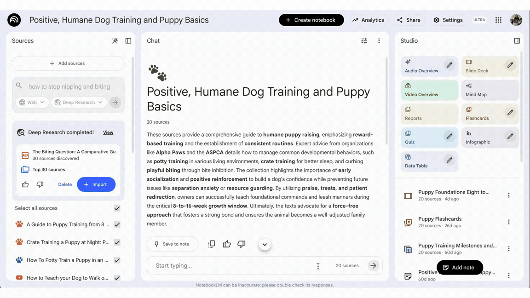
Task: Open the Google apps grid
Action: point(498,20)
